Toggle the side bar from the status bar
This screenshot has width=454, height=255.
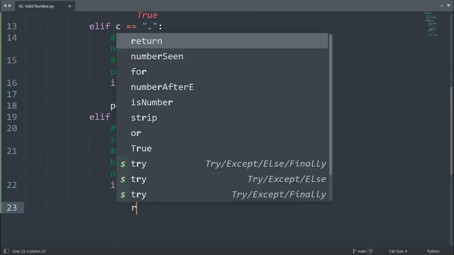[x=6, y=251]
